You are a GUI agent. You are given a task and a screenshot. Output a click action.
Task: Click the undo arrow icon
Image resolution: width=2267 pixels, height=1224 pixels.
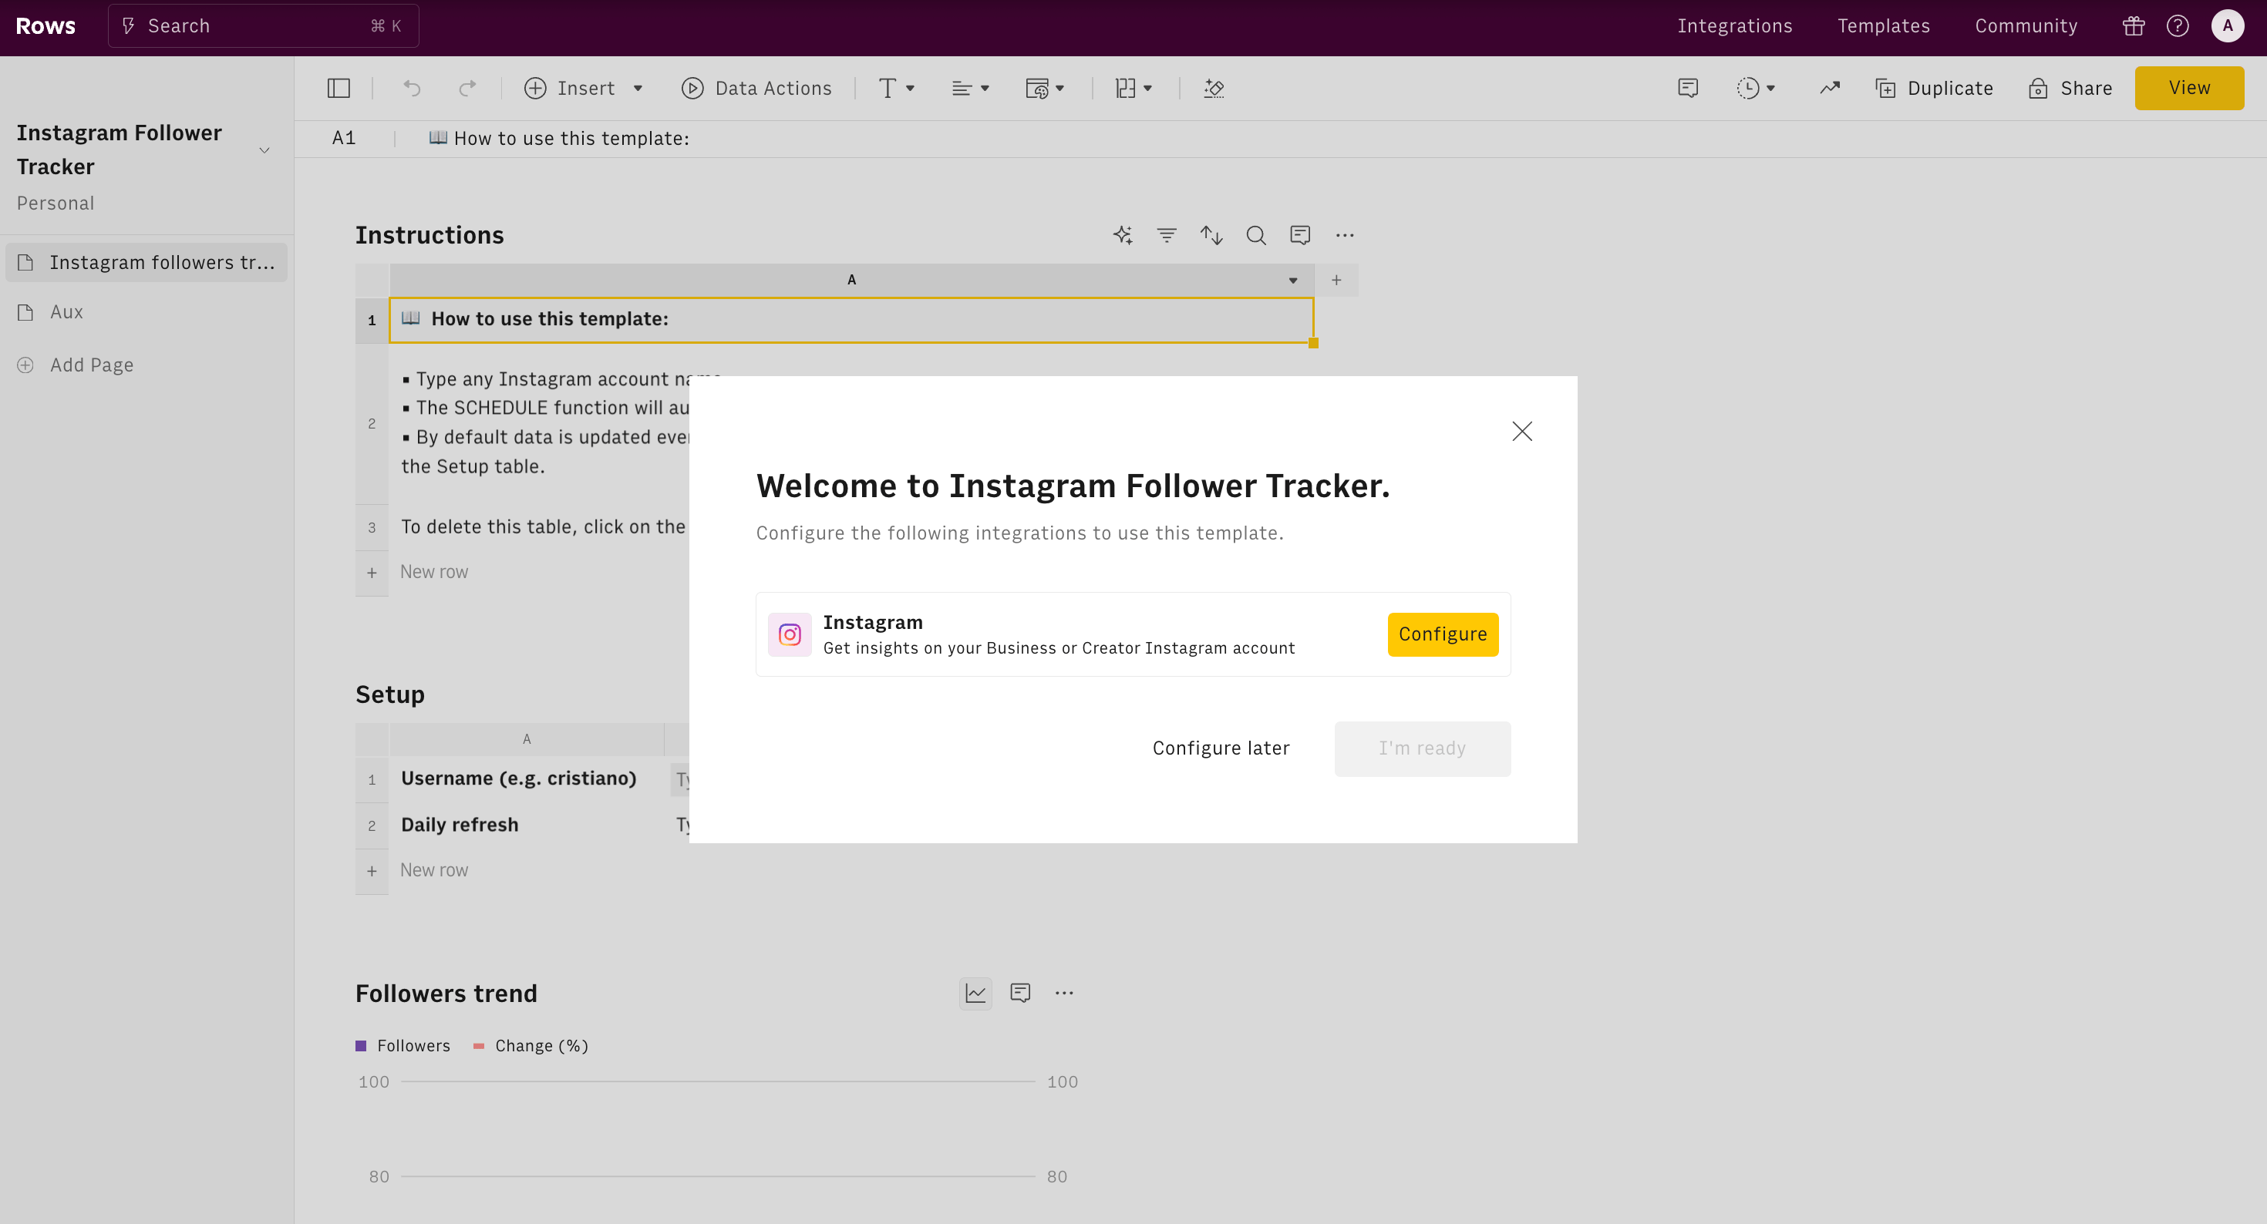[410, 87]
